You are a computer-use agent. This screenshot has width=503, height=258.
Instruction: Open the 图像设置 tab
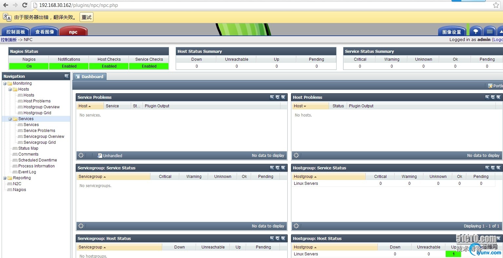[452, 32]
